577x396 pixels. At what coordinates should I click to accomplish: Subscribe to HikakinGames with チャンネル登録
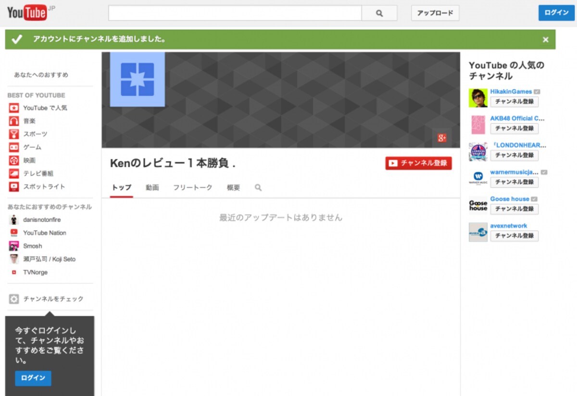[514, 102]
